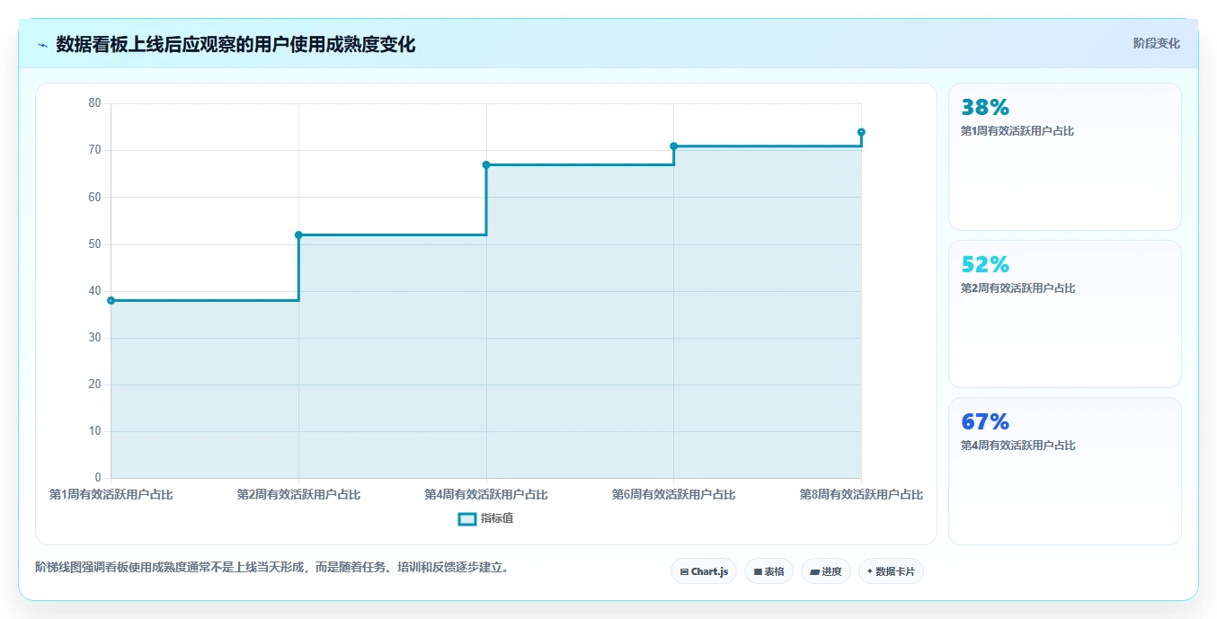Click x-axis label 第4周有效活跃用户占比

[x=486, y=494]
